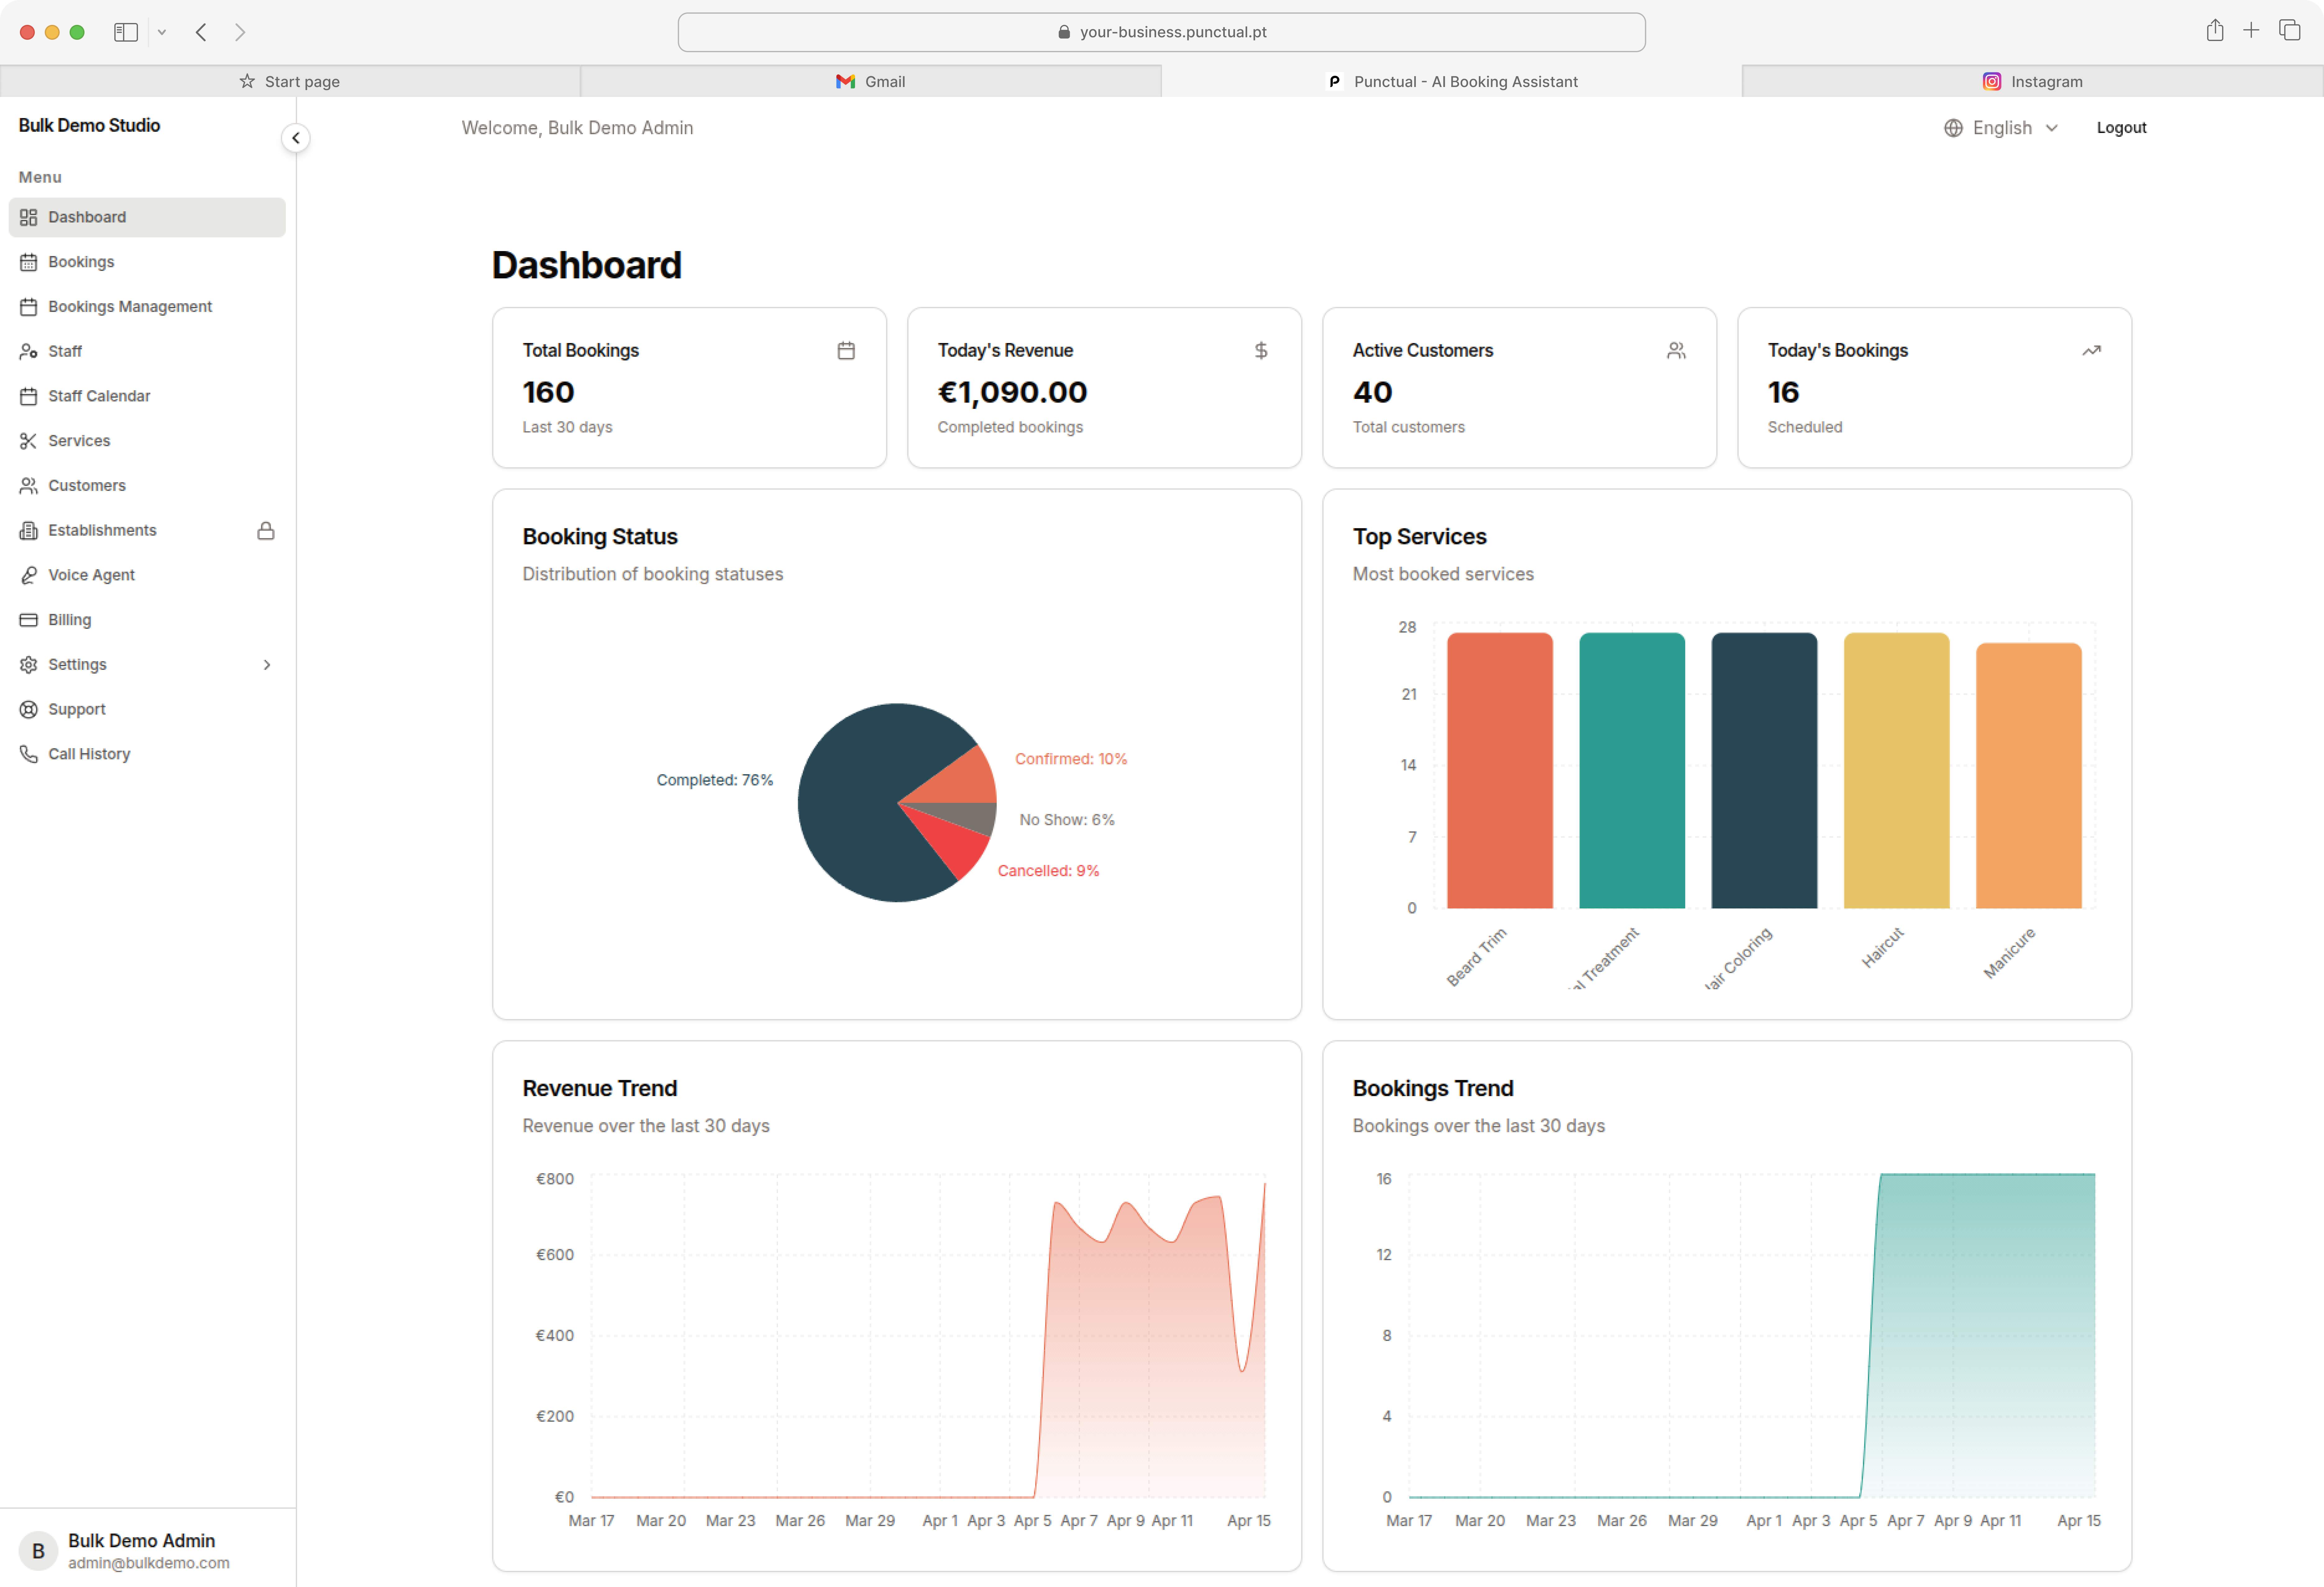
Task: Open Call History page
Action: click(x=147, y=754)
